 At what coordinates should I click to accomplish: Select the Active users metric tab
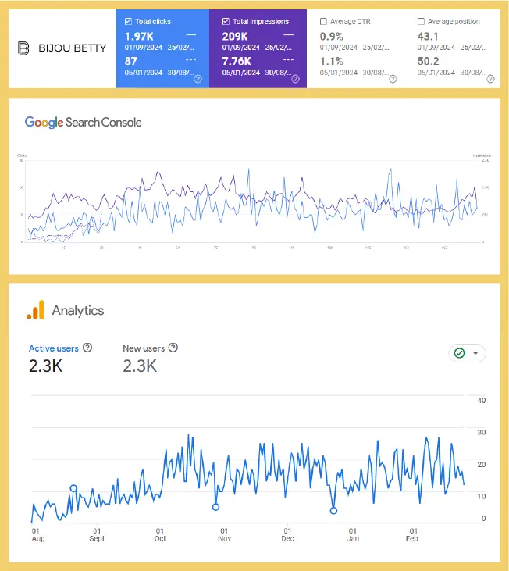54,348
